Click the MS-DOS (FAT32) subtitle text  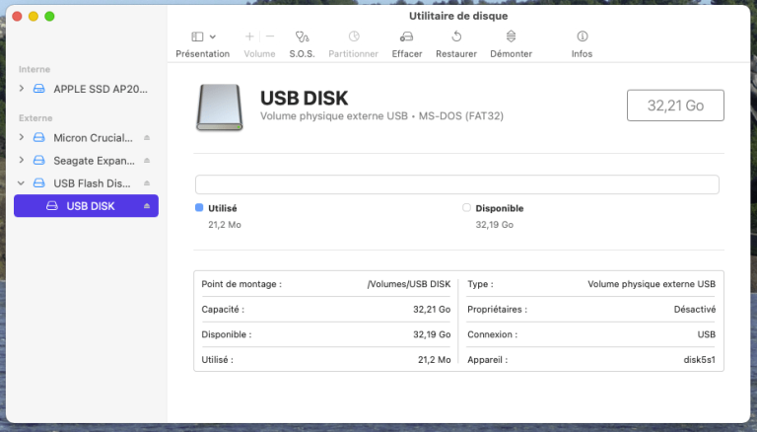(x=461, y=116)
